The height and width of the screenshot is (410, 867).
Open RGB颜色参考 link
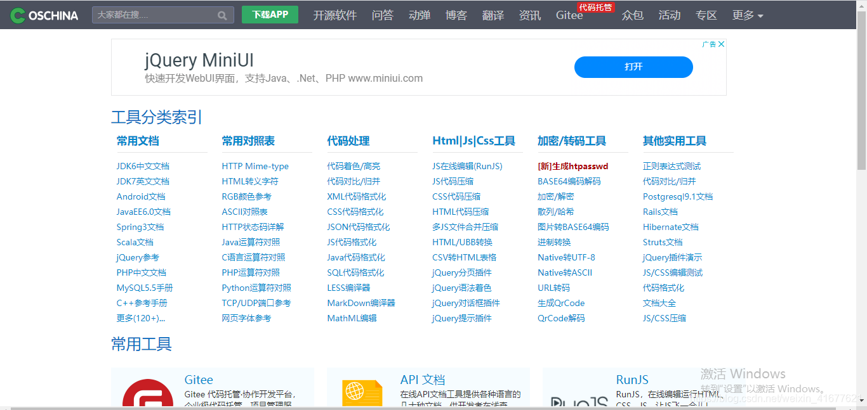coord(246,196)
